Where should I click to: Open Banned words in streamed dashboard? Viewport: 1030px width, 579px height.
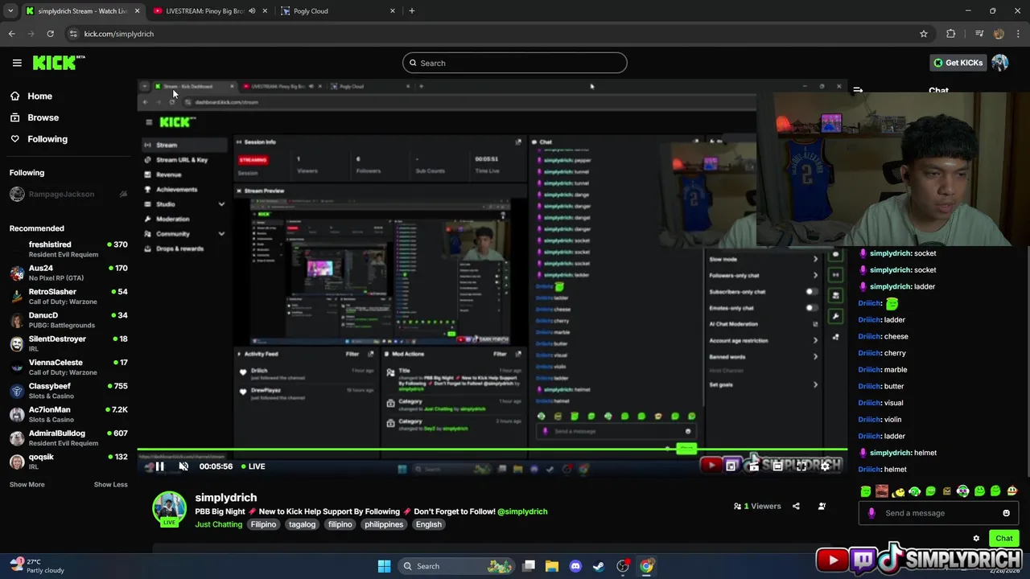pos(763,357)
